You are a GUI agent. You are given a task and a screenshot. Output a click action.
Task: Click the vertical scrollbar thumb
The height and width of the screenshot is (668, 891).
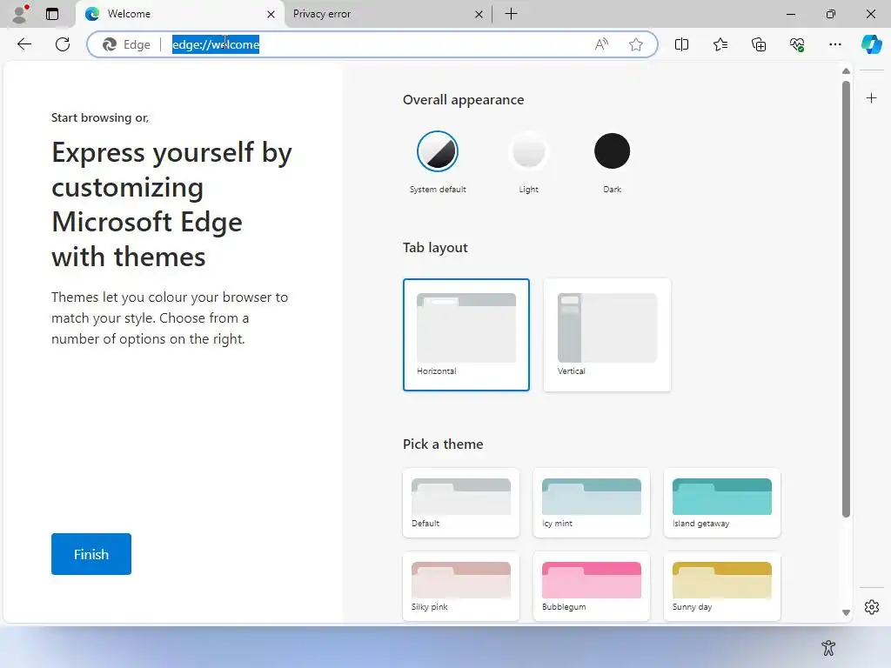click(x=846, y=299)
